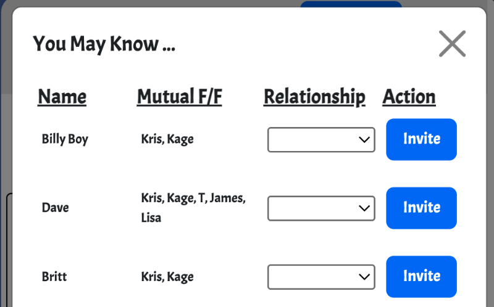Click the Relationship column header
Image resolution: width=494 pixels, height=307 pixels.
pyautogui.click(x=314, y=97)
